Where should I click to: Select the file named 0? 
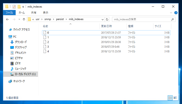pos(106,33)
